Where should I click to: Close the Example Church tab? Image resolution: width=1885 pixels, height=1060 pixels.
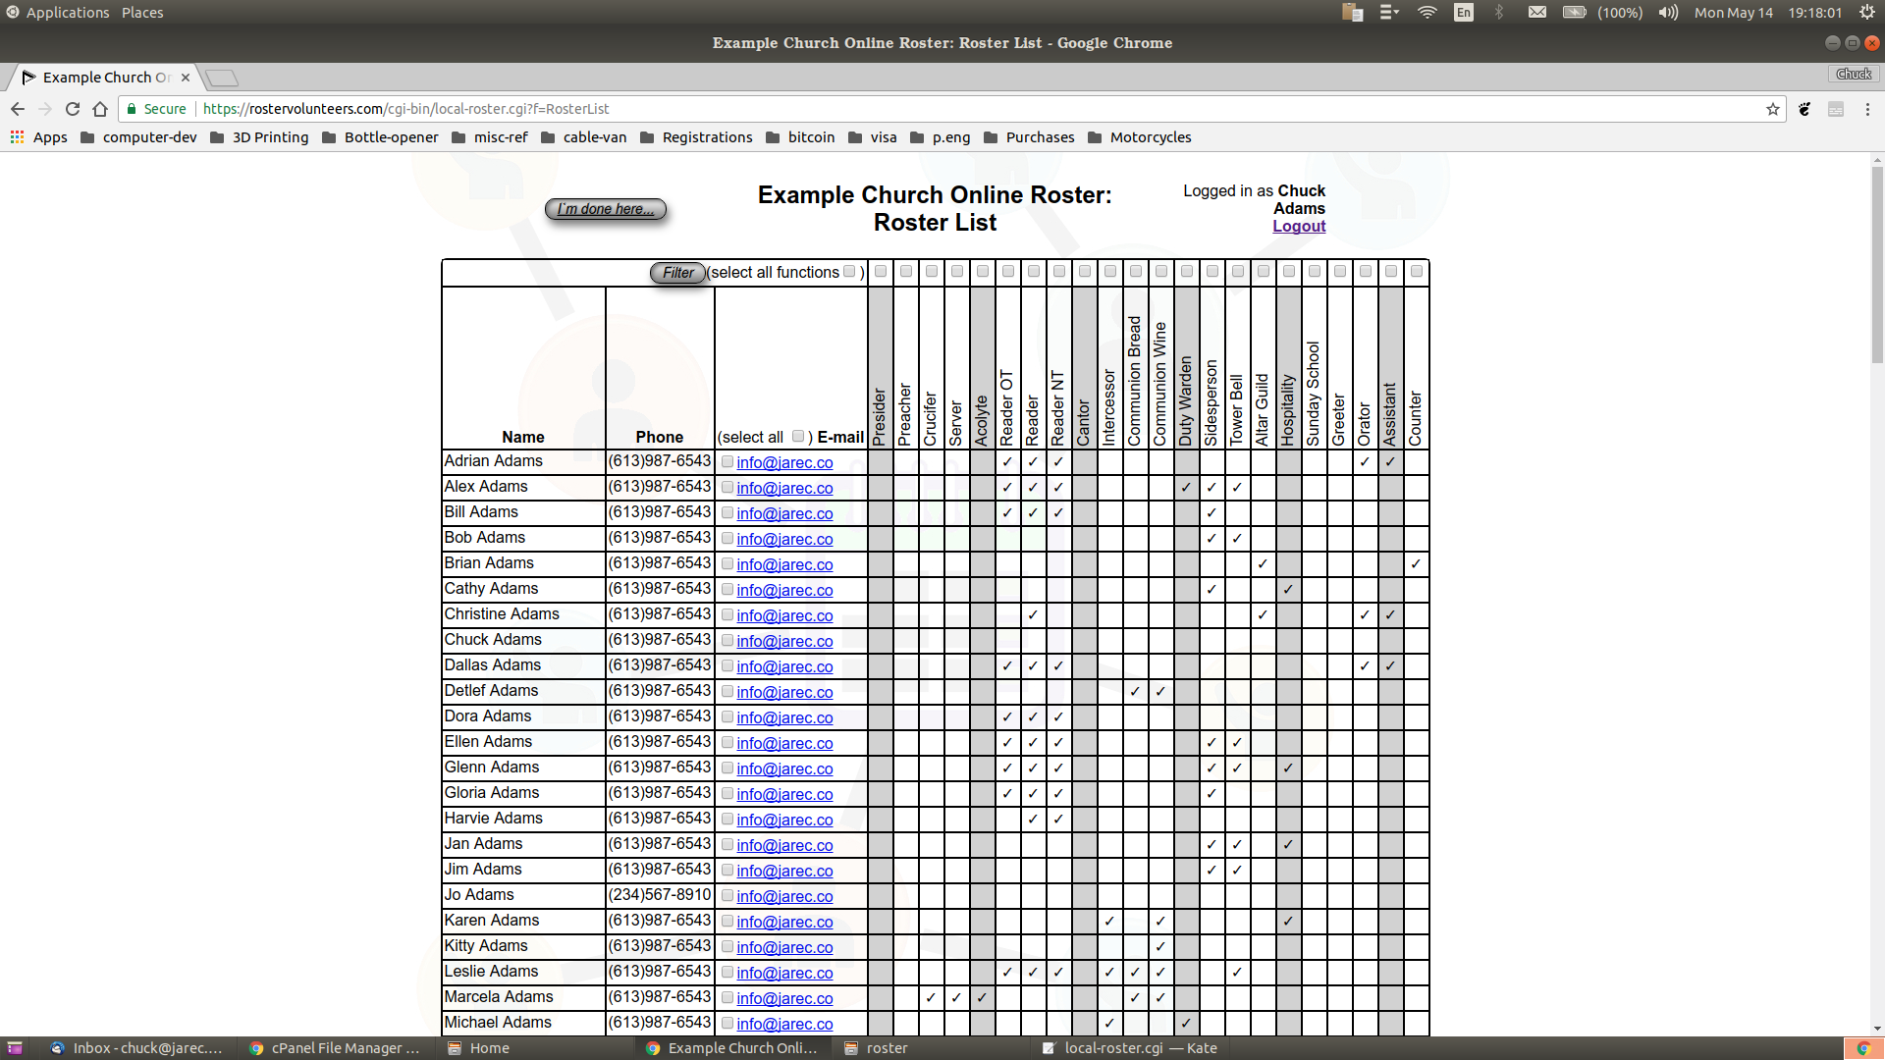[x=186, y=78]
